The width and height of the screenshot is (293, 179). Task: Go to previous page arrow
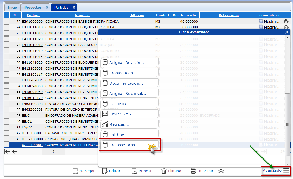tap(15, 151)
